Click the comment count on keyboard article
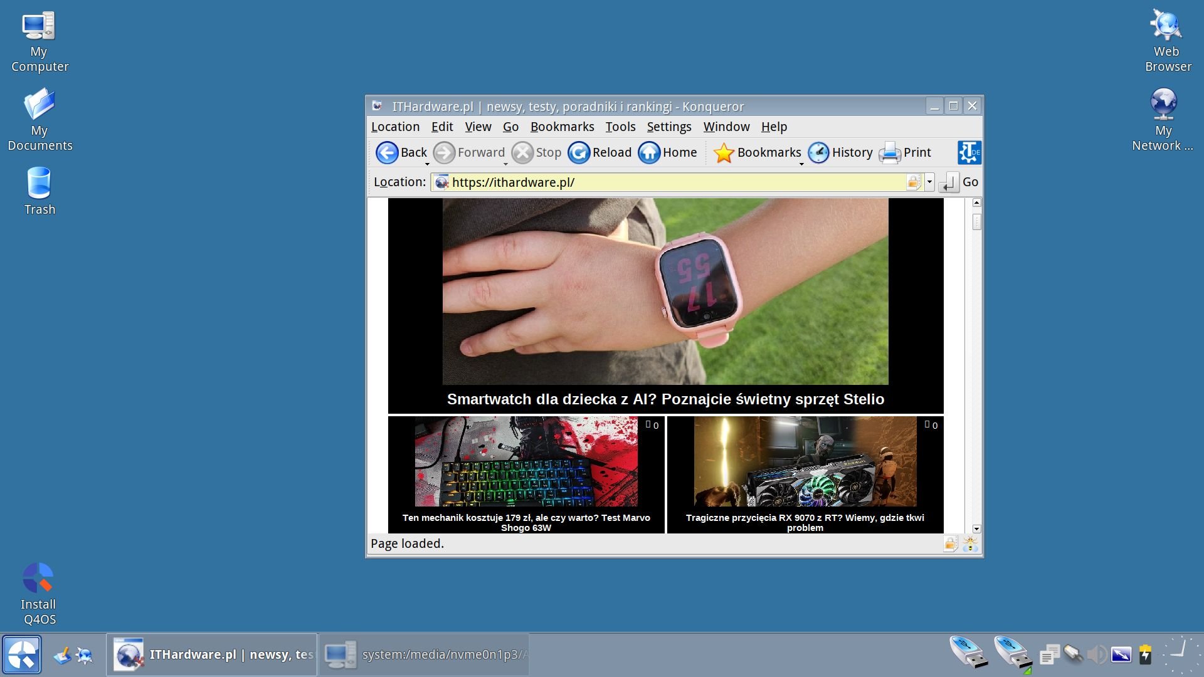The width and height of the screenshot is (1204, 677). click(x=652, y=425)
